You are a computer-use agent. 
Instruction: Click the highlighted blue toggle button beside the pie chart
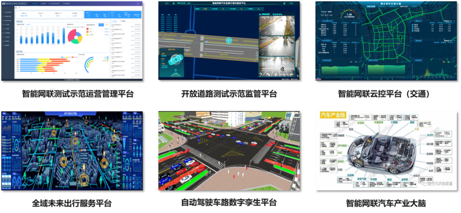tap(101, 25)
